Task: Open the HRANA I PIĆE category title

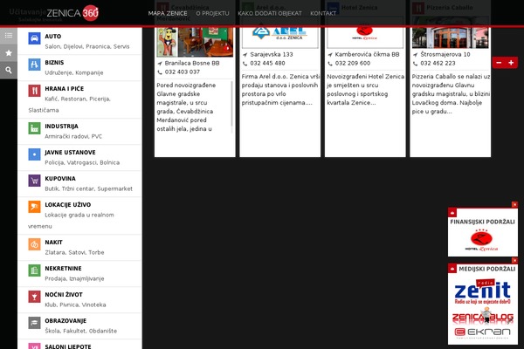Action: pos(65,88)
